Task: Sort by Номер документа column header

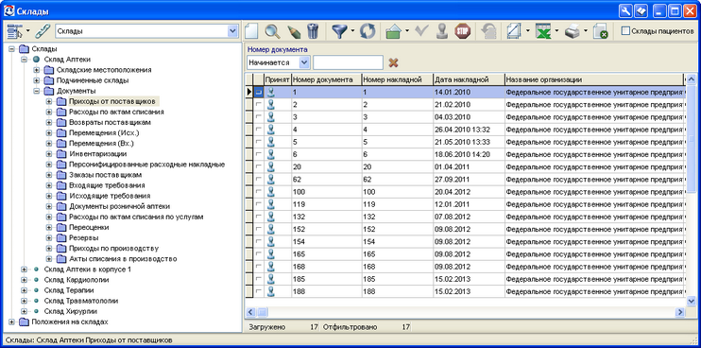Action: tap(326, 79)
